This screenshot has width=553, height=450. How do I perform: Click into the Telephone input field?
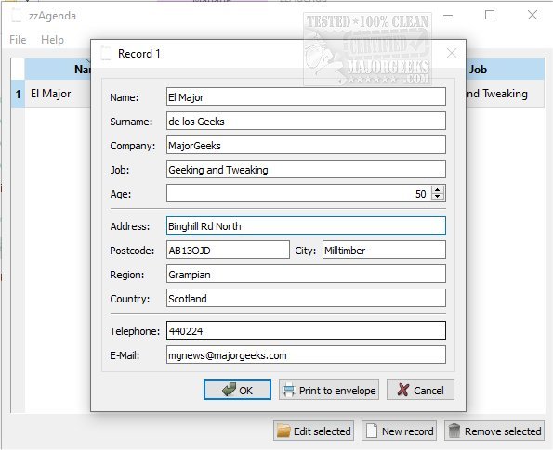306,330
